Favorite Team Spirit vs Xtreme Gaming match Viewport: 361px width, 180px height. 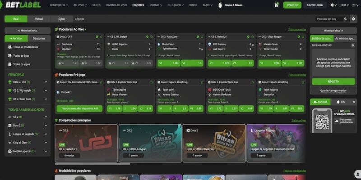tap(202, 82)
